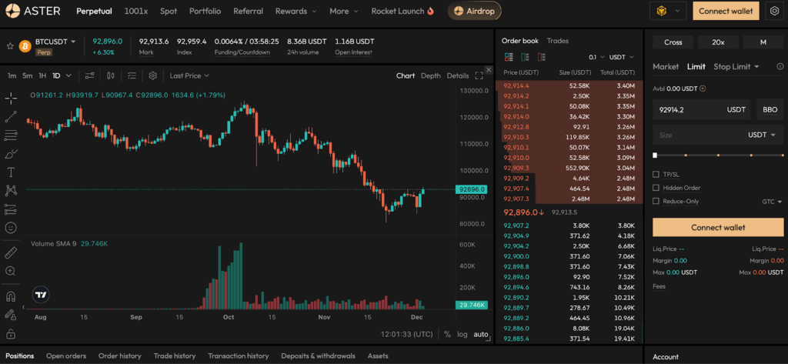This screenshot has width=788, height=364.
Task: Toggle auto scale on chart
Action: [481, 334]
